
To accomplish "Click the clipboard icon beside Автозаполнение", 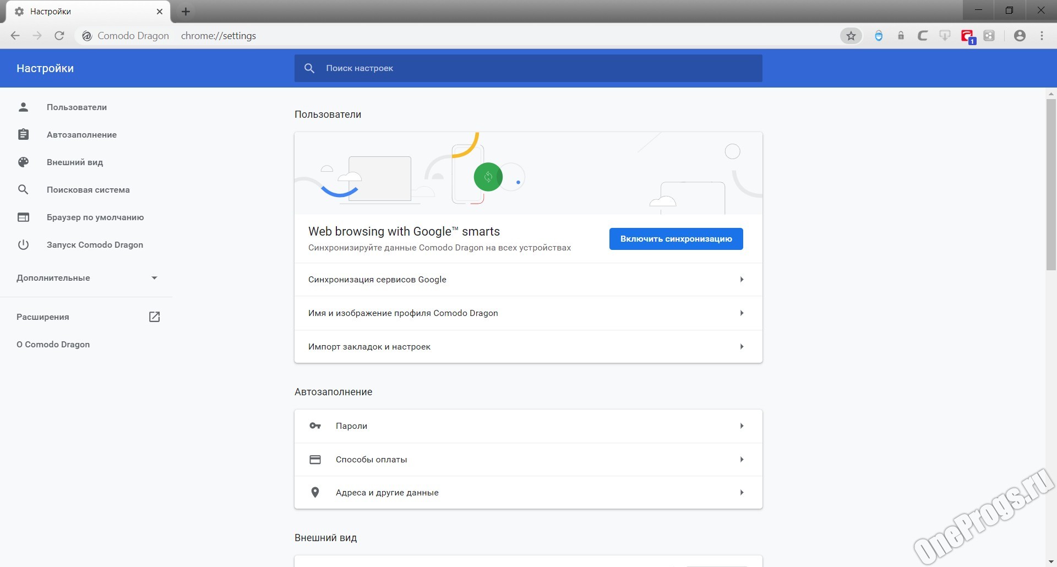I will tap(23, 134).
